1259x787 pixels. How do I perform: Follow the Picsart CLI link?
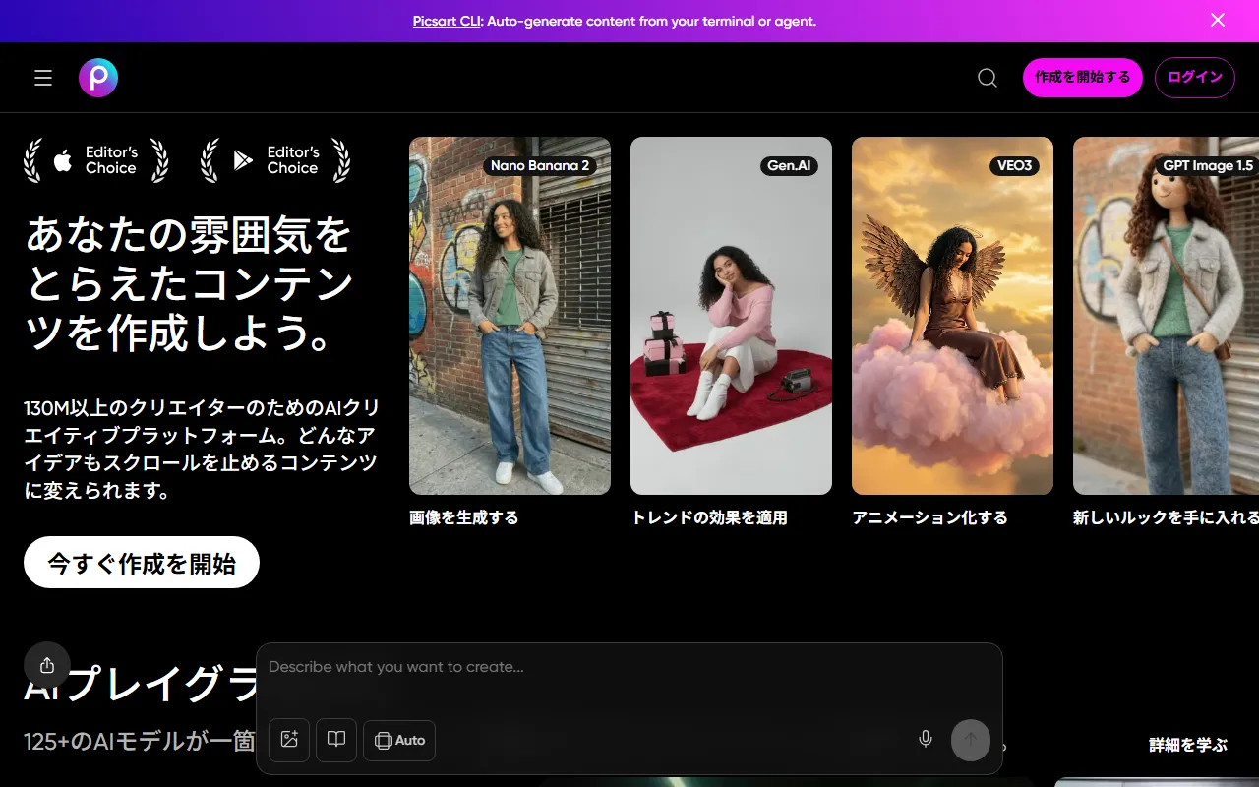point(447,21)
